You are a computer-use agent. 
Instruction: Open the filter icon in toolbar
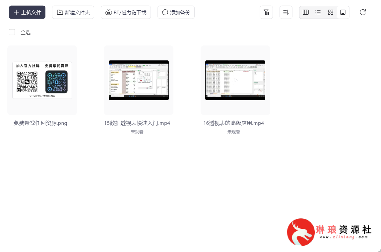266,12
